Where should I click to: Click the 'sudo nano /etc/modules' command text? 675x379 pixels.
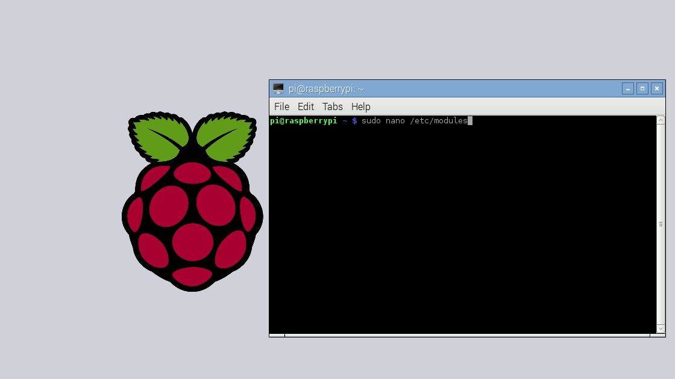click(414, 121)
